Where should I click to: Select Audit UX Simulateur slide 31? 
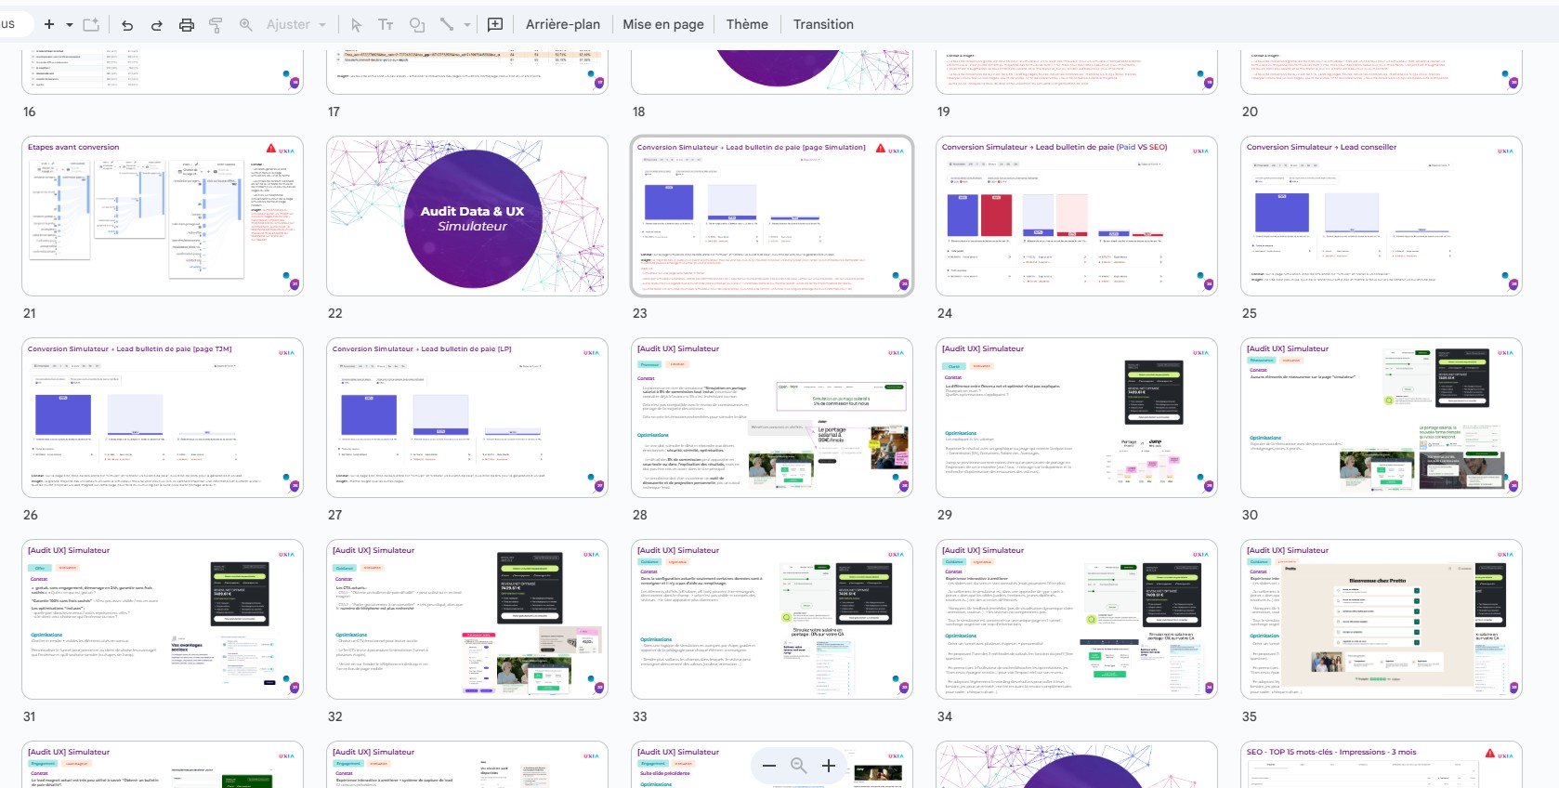[x=163, y=620]
